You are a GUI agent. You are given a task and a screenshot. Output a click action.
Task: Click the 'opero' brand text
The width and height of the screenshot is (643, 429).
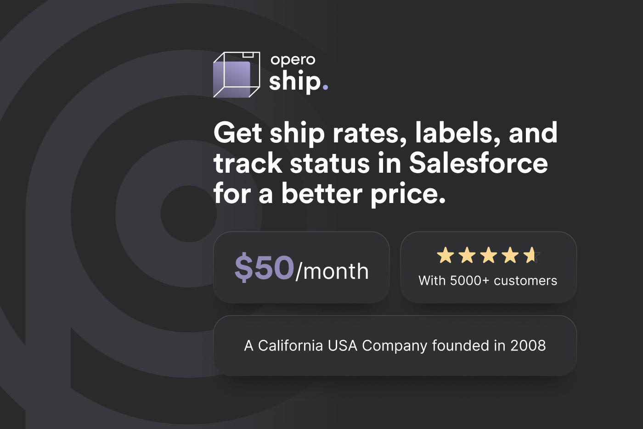[x=293, y=60]
